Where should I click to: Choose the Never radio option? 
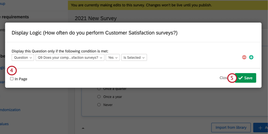(99, 105)
